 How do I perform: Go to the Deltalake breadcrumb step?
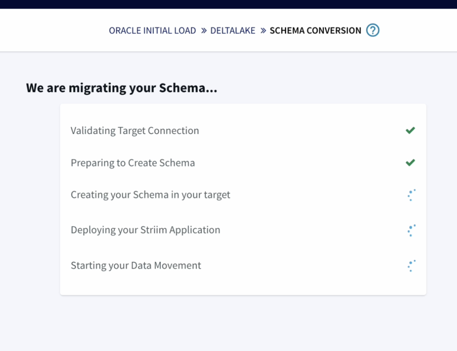[x=233, y=31]
